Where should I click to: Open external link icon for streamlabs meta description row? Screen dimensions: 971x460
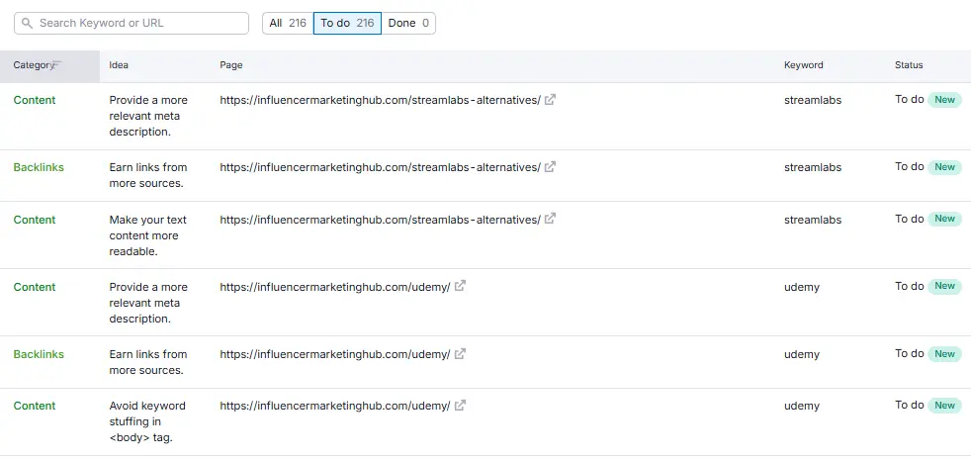point(551,100)
